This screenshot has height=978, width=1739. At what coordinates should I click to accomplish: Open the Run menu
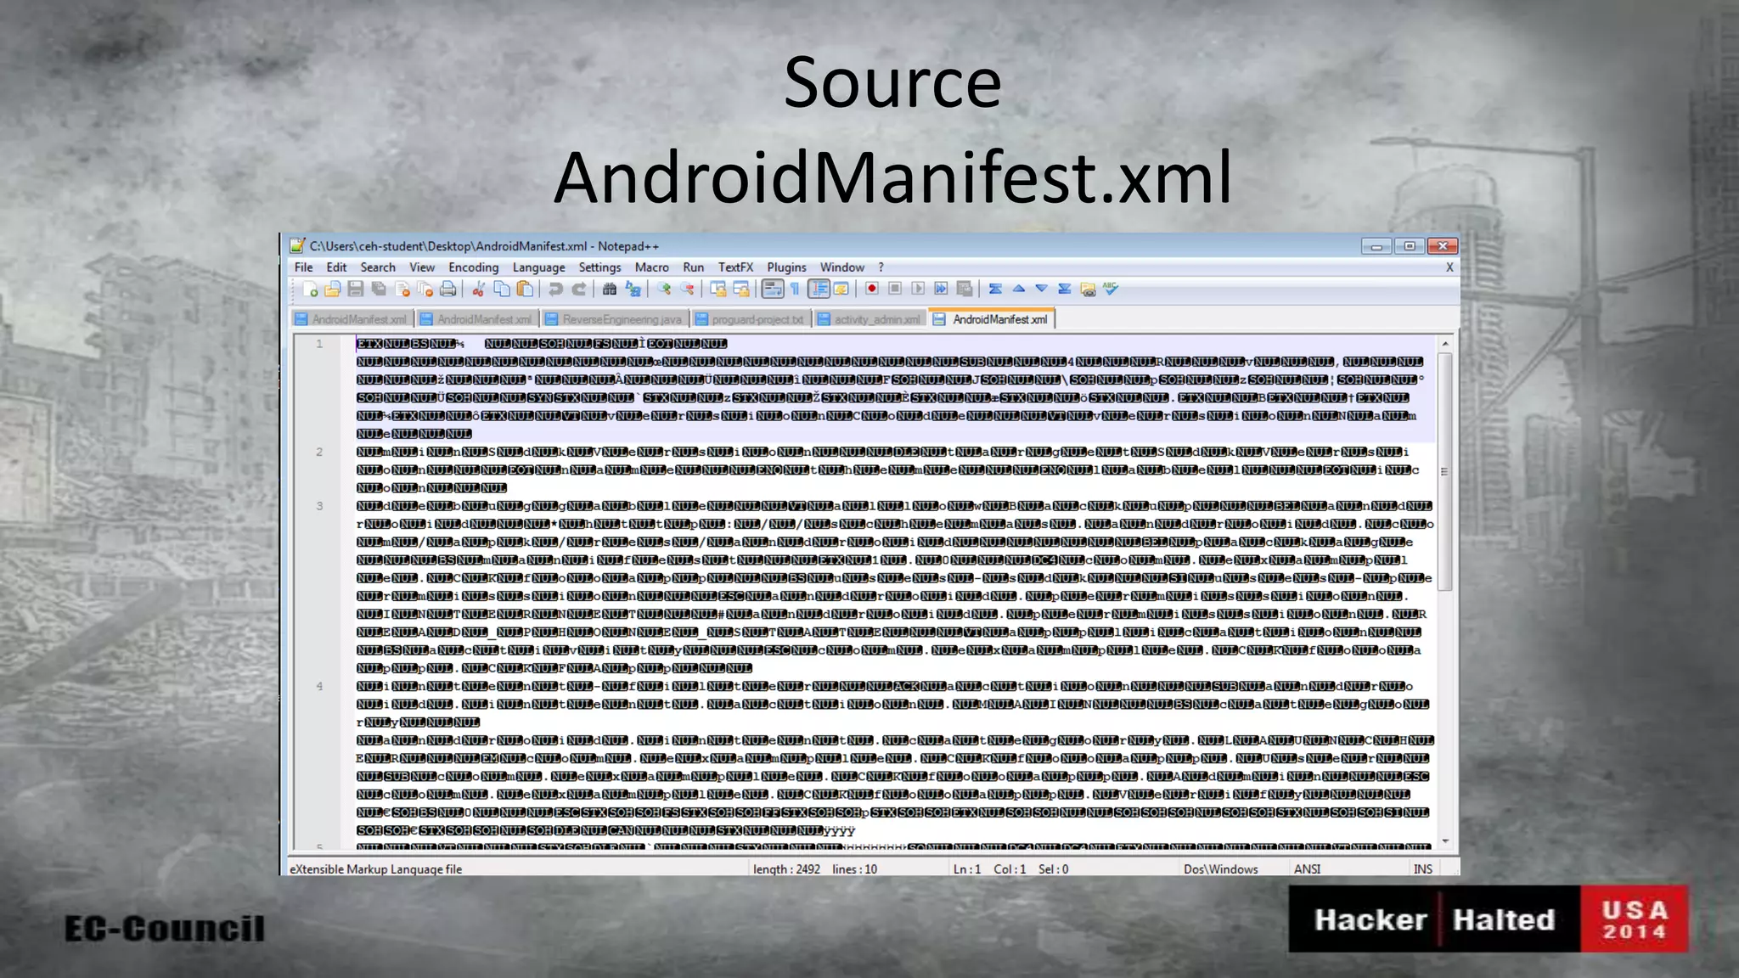pyautogui.click(x=693, y=267)
